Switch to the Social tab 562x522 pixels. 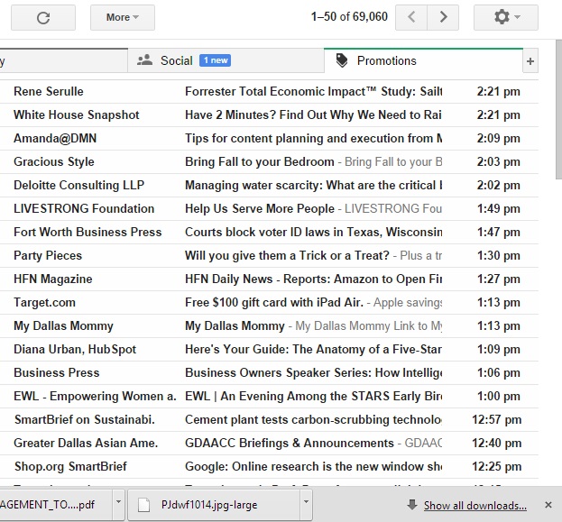click(177, 60)
